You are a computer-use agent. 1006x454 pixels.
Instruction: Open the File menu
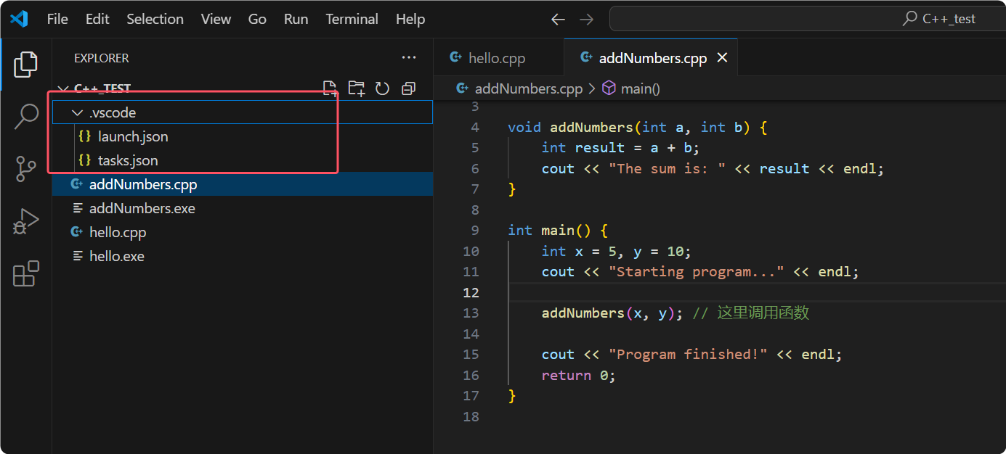57,19
